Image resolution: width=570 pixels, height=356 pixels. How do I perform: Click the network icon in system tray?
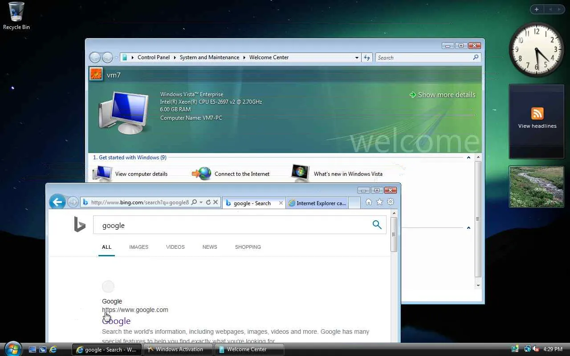527,349
